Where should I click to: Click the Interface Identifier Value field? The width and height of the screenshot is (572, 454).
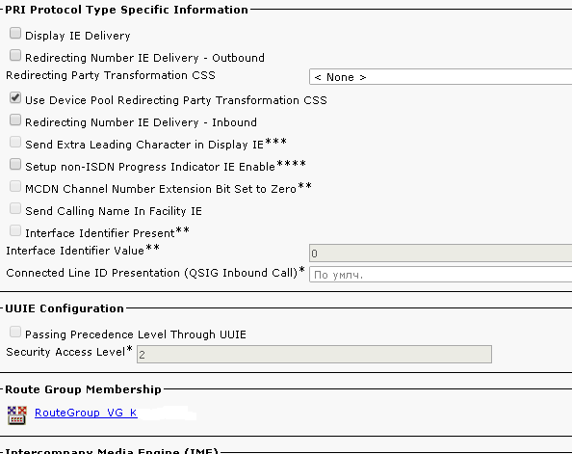[x=440, y=254]
